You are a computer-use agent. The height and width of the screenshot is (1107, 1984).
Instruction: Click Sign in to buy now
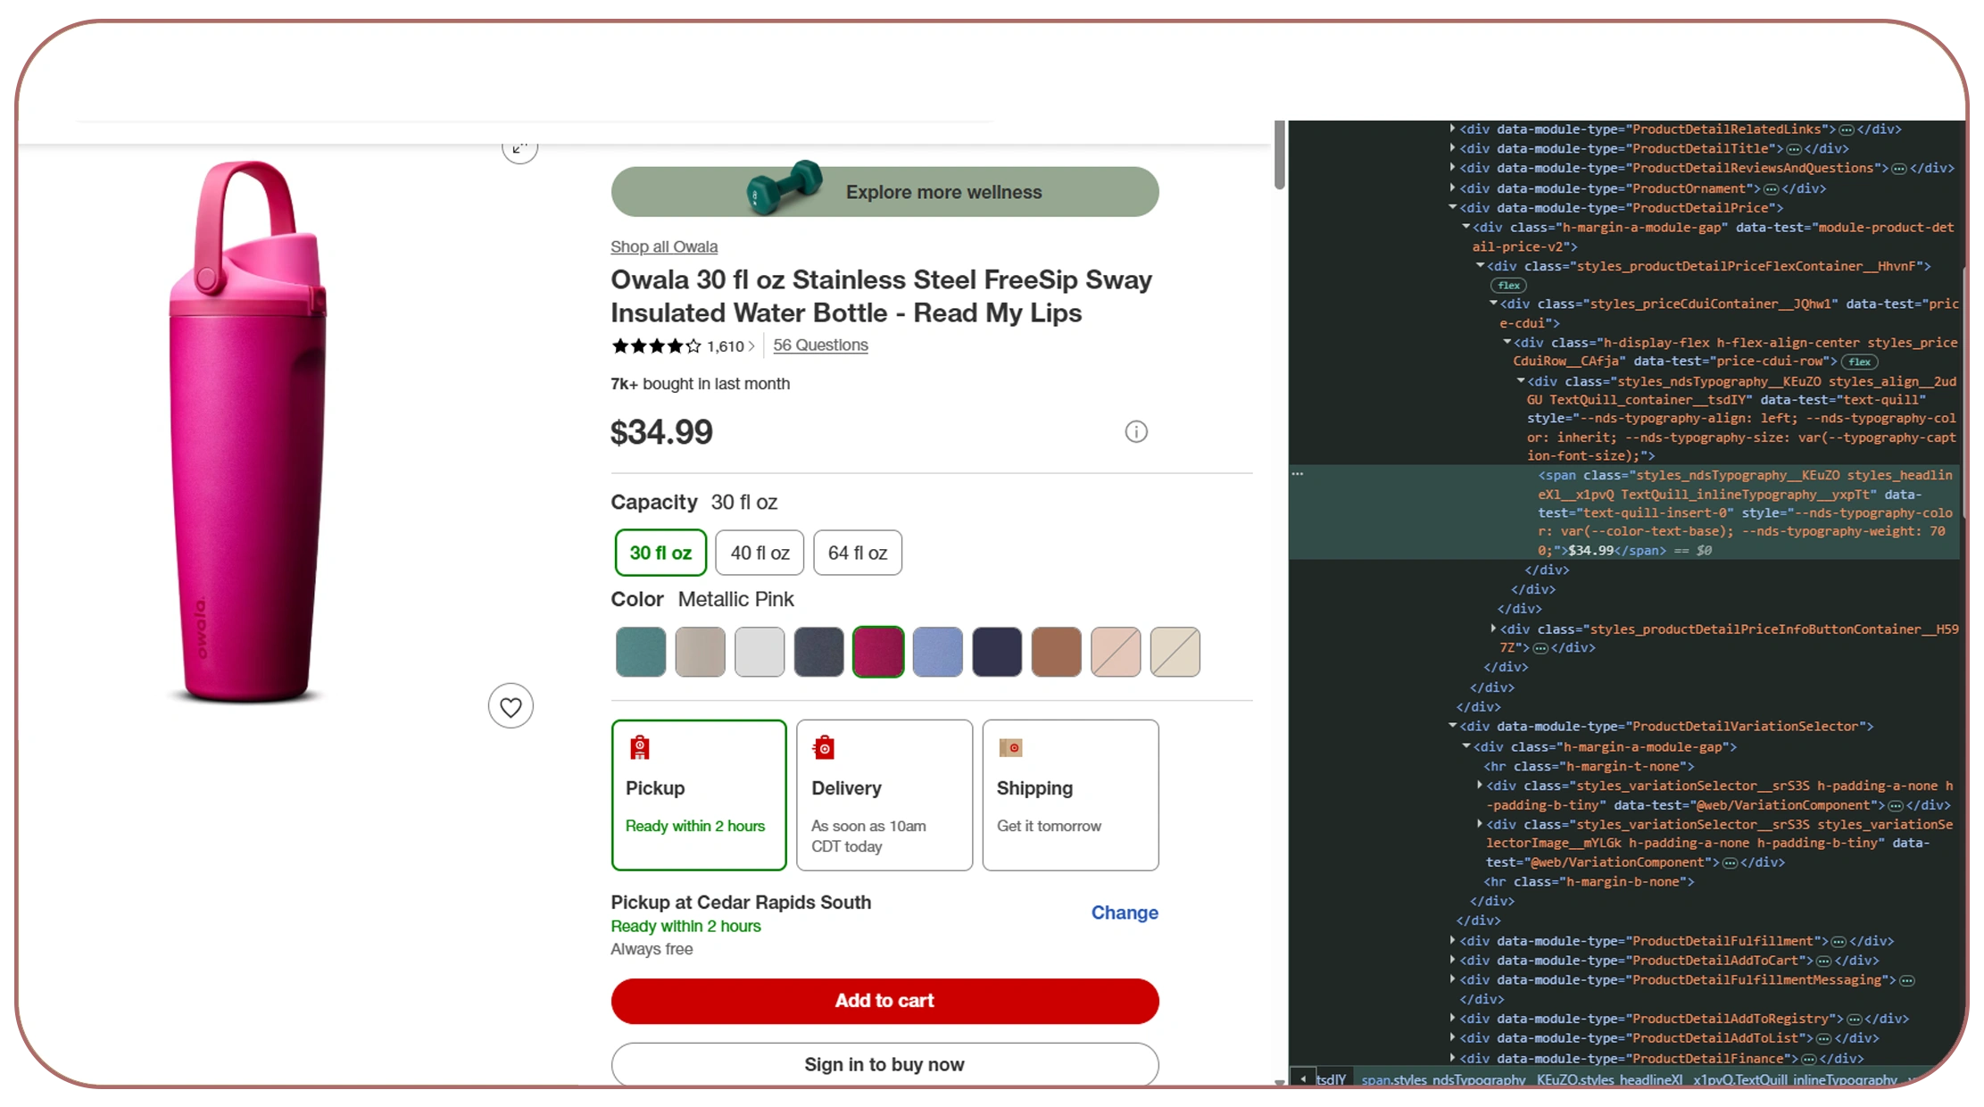click(x=884, y=1065)
